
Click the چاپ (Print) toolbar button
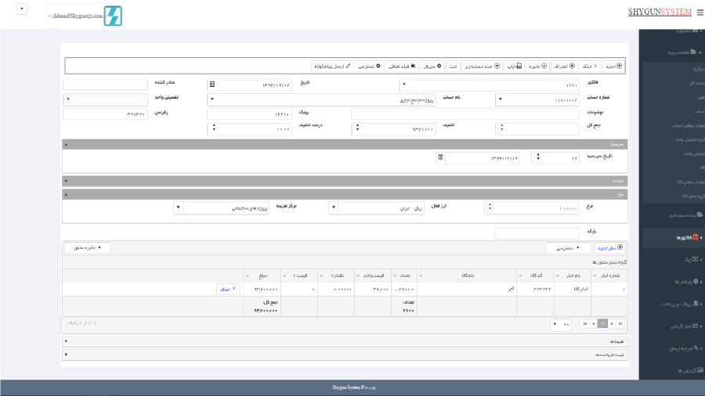tap(513, 67)
